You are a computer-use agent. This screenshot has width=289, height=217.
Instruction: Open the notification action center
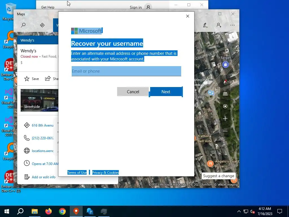click(280, 211)
